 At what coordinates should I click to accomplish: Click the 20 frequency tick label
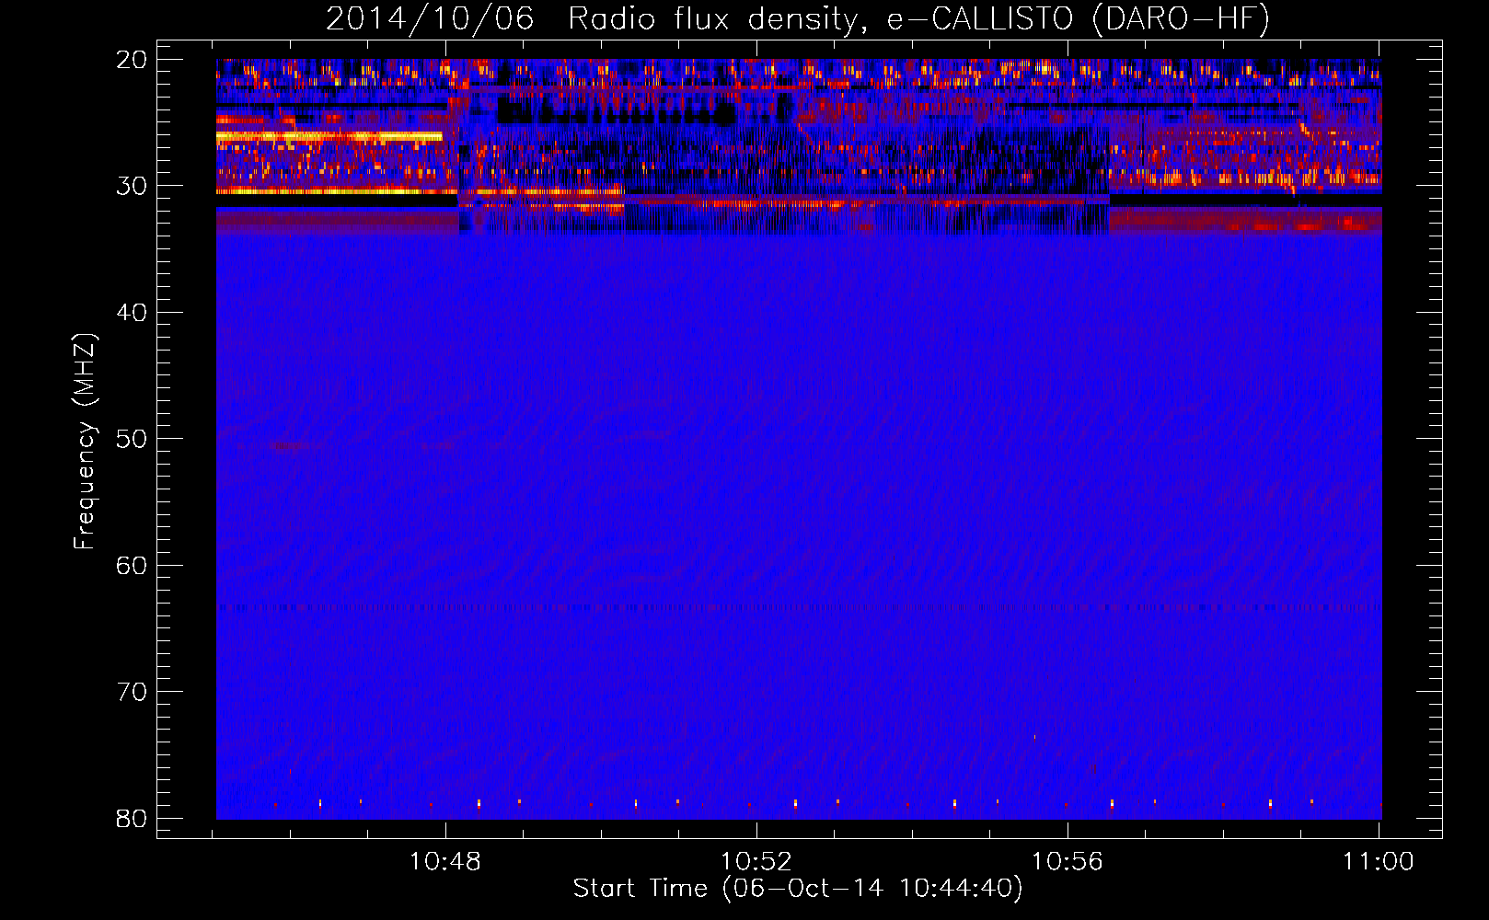coord(132,60)
